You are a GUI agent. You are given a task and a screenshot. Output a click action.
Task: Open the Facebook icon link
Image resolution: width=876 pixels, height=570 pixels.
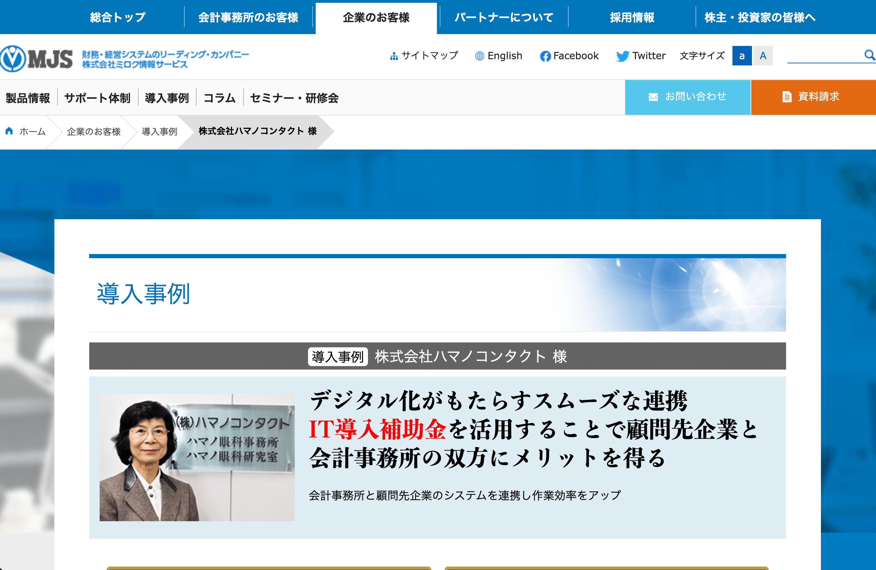tap(545, 56)
